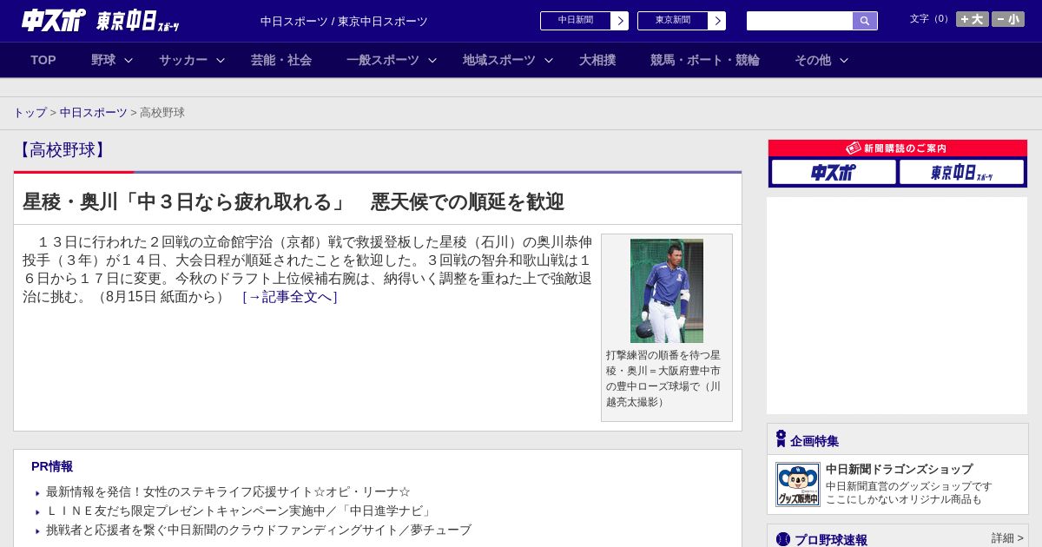Open the 東京中日 link button
The height and width of the screenshot is (547, 1042).
click(673, 21)
